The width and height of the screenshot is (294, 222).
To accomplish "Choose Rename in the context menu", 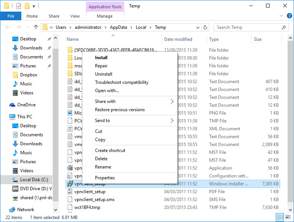I will coord(103,167).
